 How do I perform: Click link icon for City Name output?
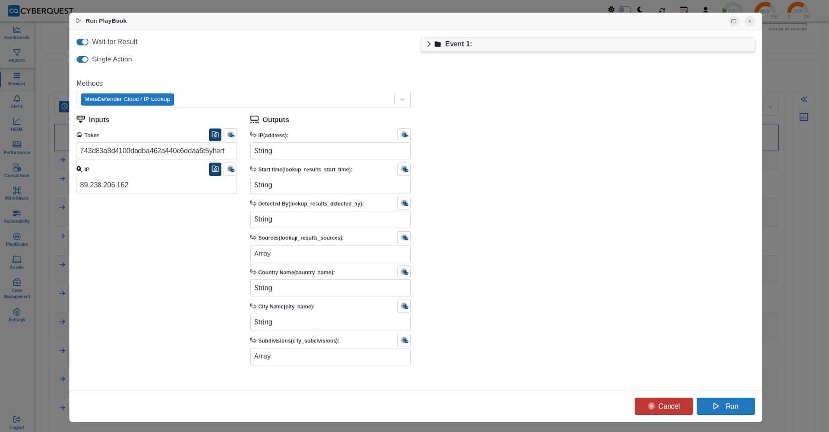[404, 306]
